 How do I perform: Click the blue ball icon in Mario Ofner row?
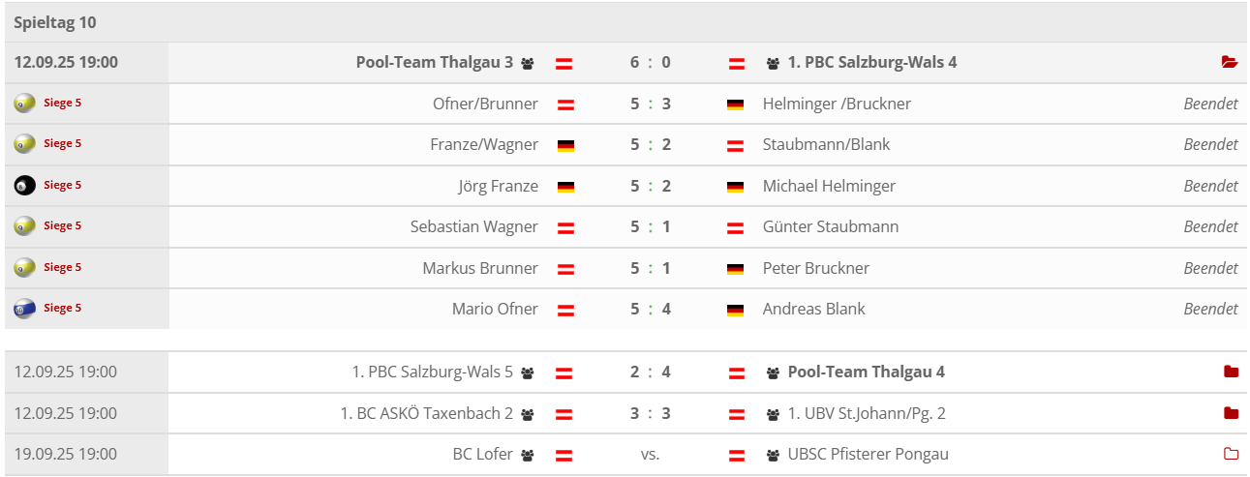[x=25, y=309]
